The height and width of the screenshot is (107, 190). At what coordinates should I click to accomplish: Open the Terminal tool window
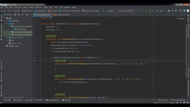coord(66,100)
